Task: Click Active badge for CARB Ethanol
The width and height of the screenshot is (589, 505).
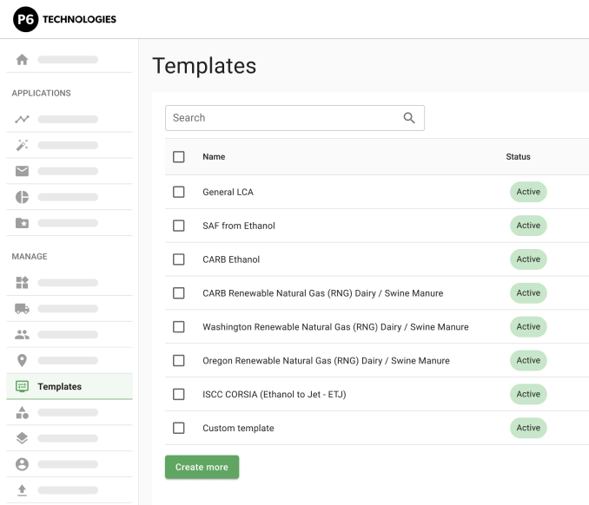Action: pos(528,259)
